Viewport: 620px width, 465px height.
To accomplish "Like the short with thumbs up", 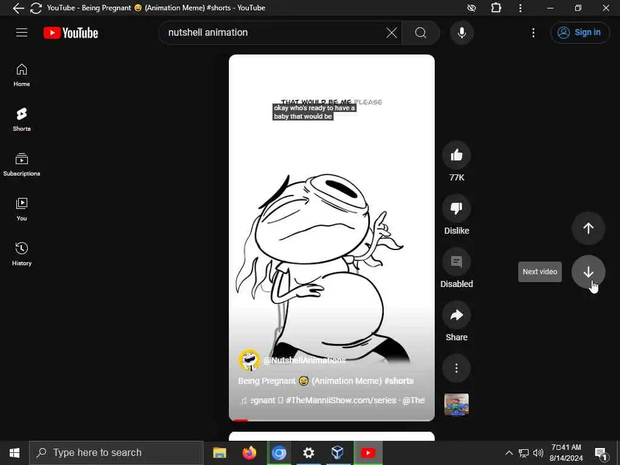I will [457, 155].
